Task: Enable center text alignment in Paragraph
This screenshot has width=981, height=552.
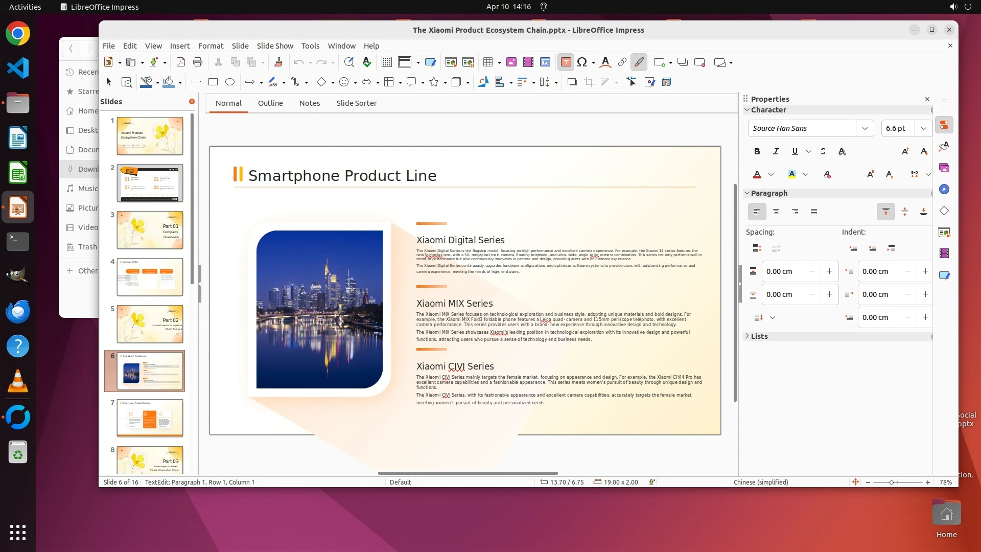Action: coord(776,212)
